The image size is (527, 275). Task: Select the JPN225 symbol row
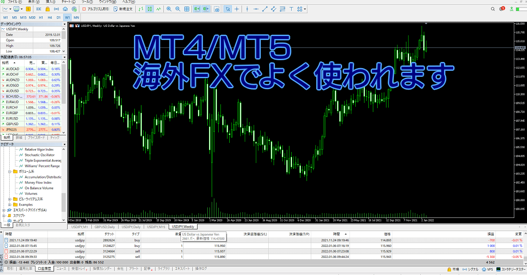(31, 130)
